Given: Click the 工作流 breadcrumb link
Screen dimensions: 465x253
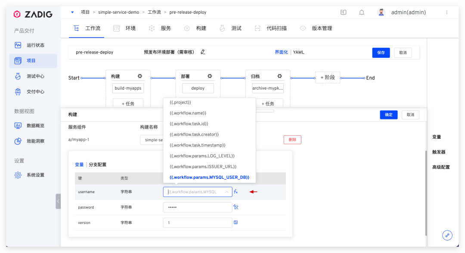Looking at the screenshot, I should click(x=154, y=12).
